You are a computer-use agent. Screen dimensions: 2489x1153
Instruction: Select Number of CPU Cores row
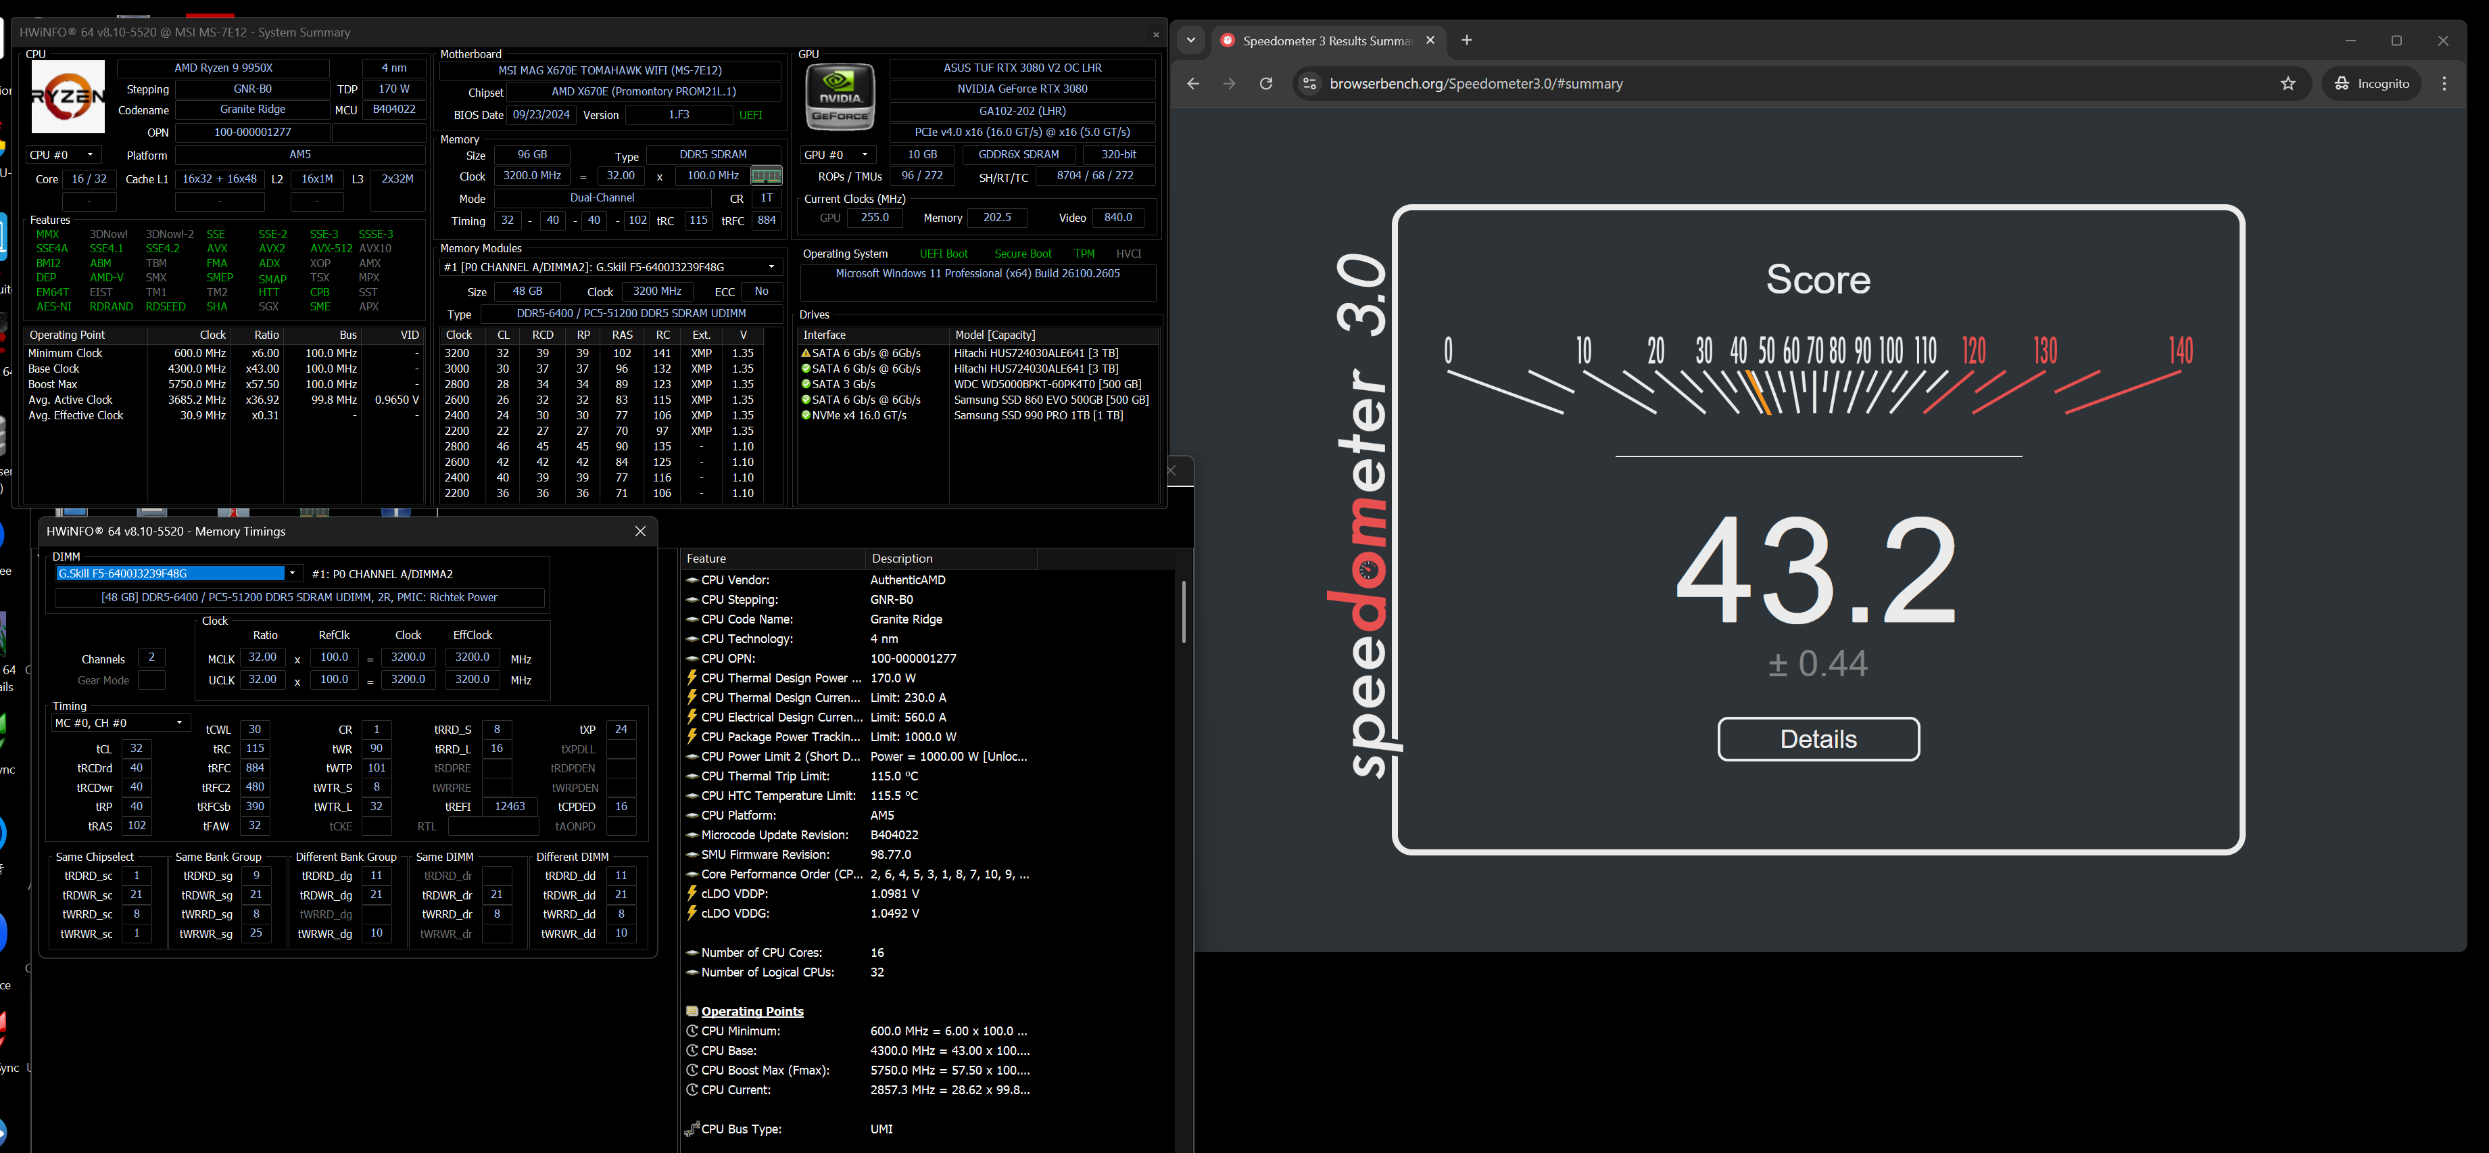857,952
